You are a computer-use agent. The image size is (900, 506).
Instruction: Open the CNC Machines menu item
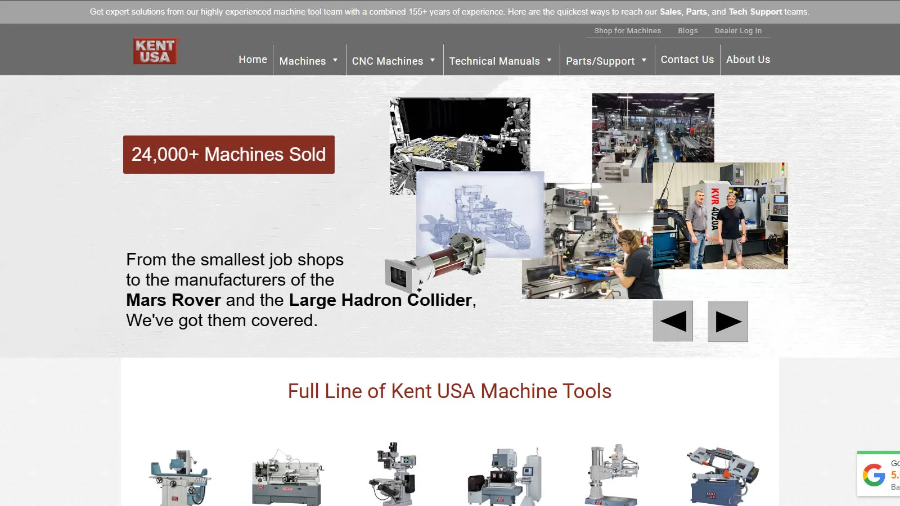tap(388, 61)
